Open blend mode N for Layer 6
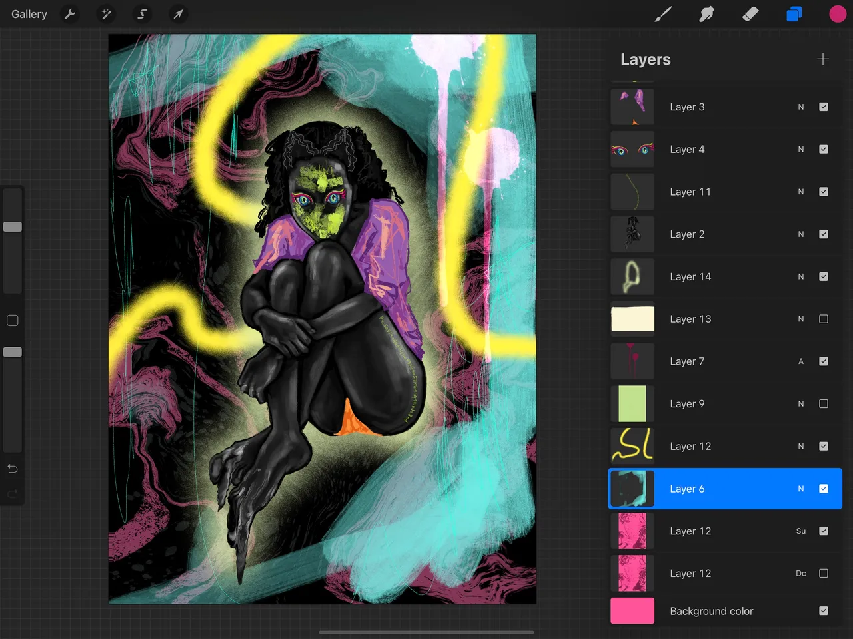853x639 pixels. 801,489
